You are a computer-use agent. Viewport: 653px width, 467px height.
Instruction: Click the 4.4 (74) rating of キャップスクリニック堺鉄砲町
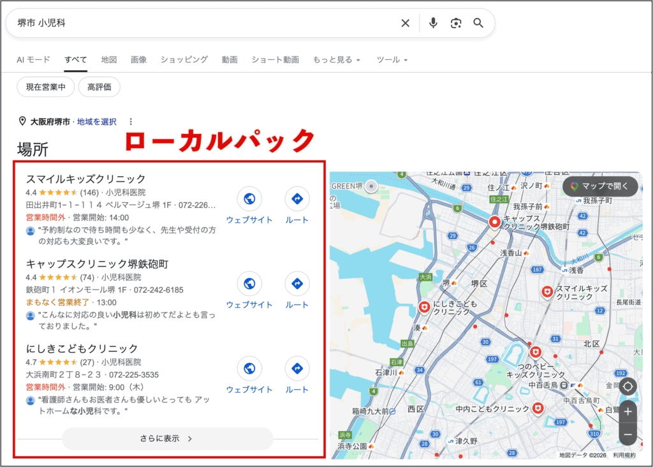tap(61, 278)
